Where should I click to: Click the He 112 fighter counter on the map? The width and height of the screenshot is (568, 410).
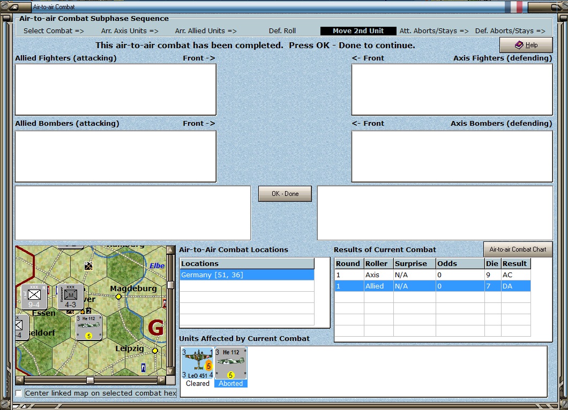(x=89, y=328)
